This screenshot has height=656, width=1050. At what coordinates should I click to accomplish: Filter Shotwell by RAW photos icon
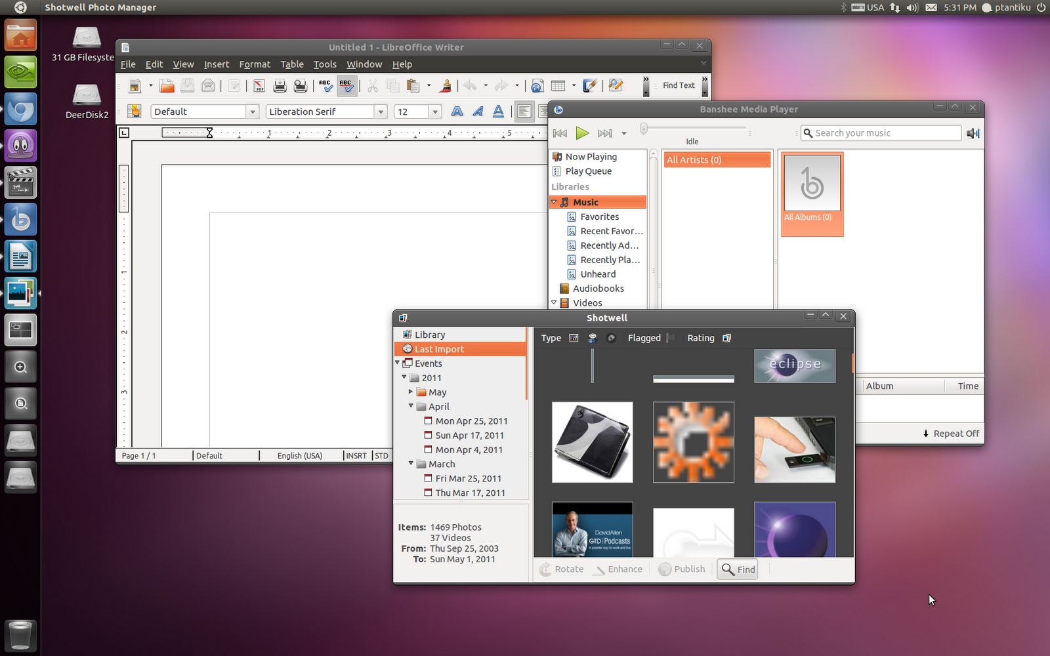611,338
